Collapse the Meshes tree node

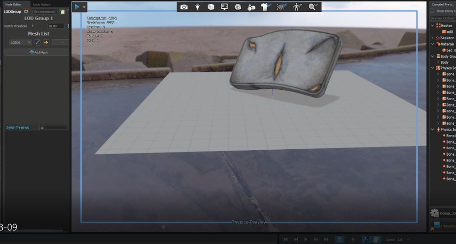[x=432, y=25]
